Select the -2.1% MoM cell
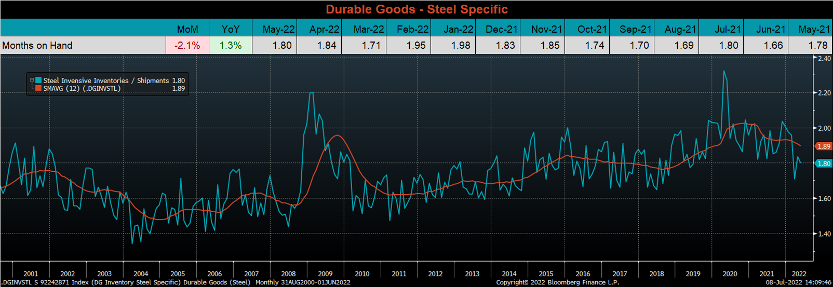This screenshot has width=833, height=287. tap(187, 45)
